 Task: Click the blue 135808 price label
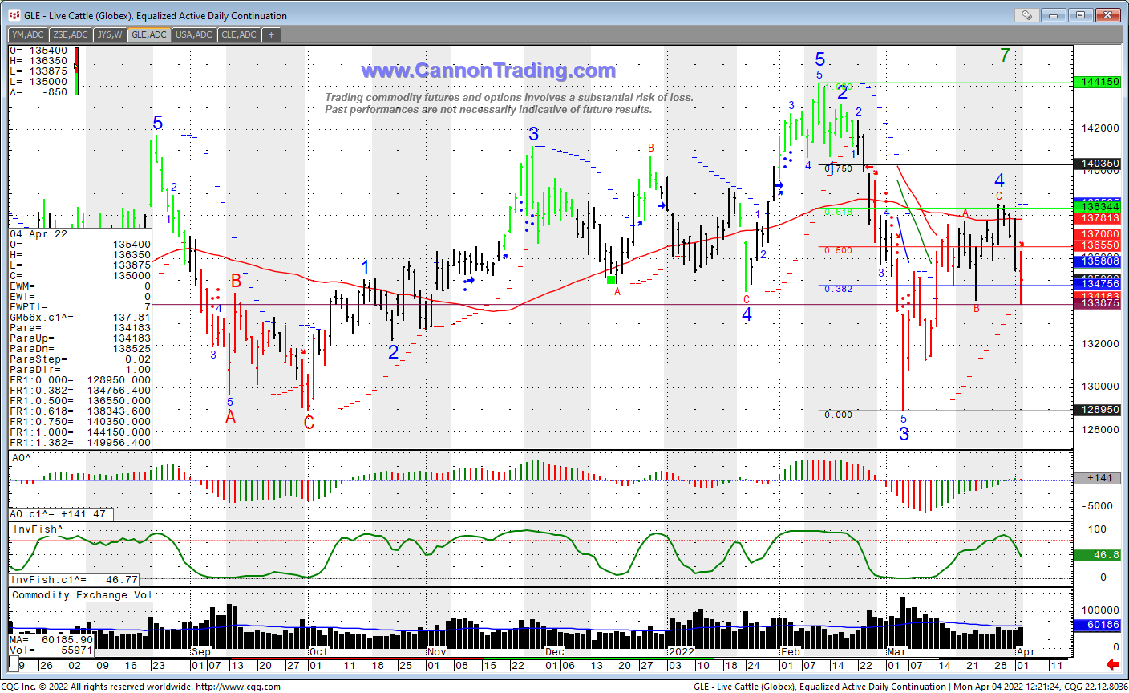pos(1100,261)
